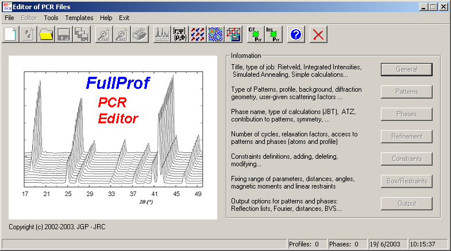
Task: Open a PCR file with the yellow folder icon
Action: (x=46, y=34)
